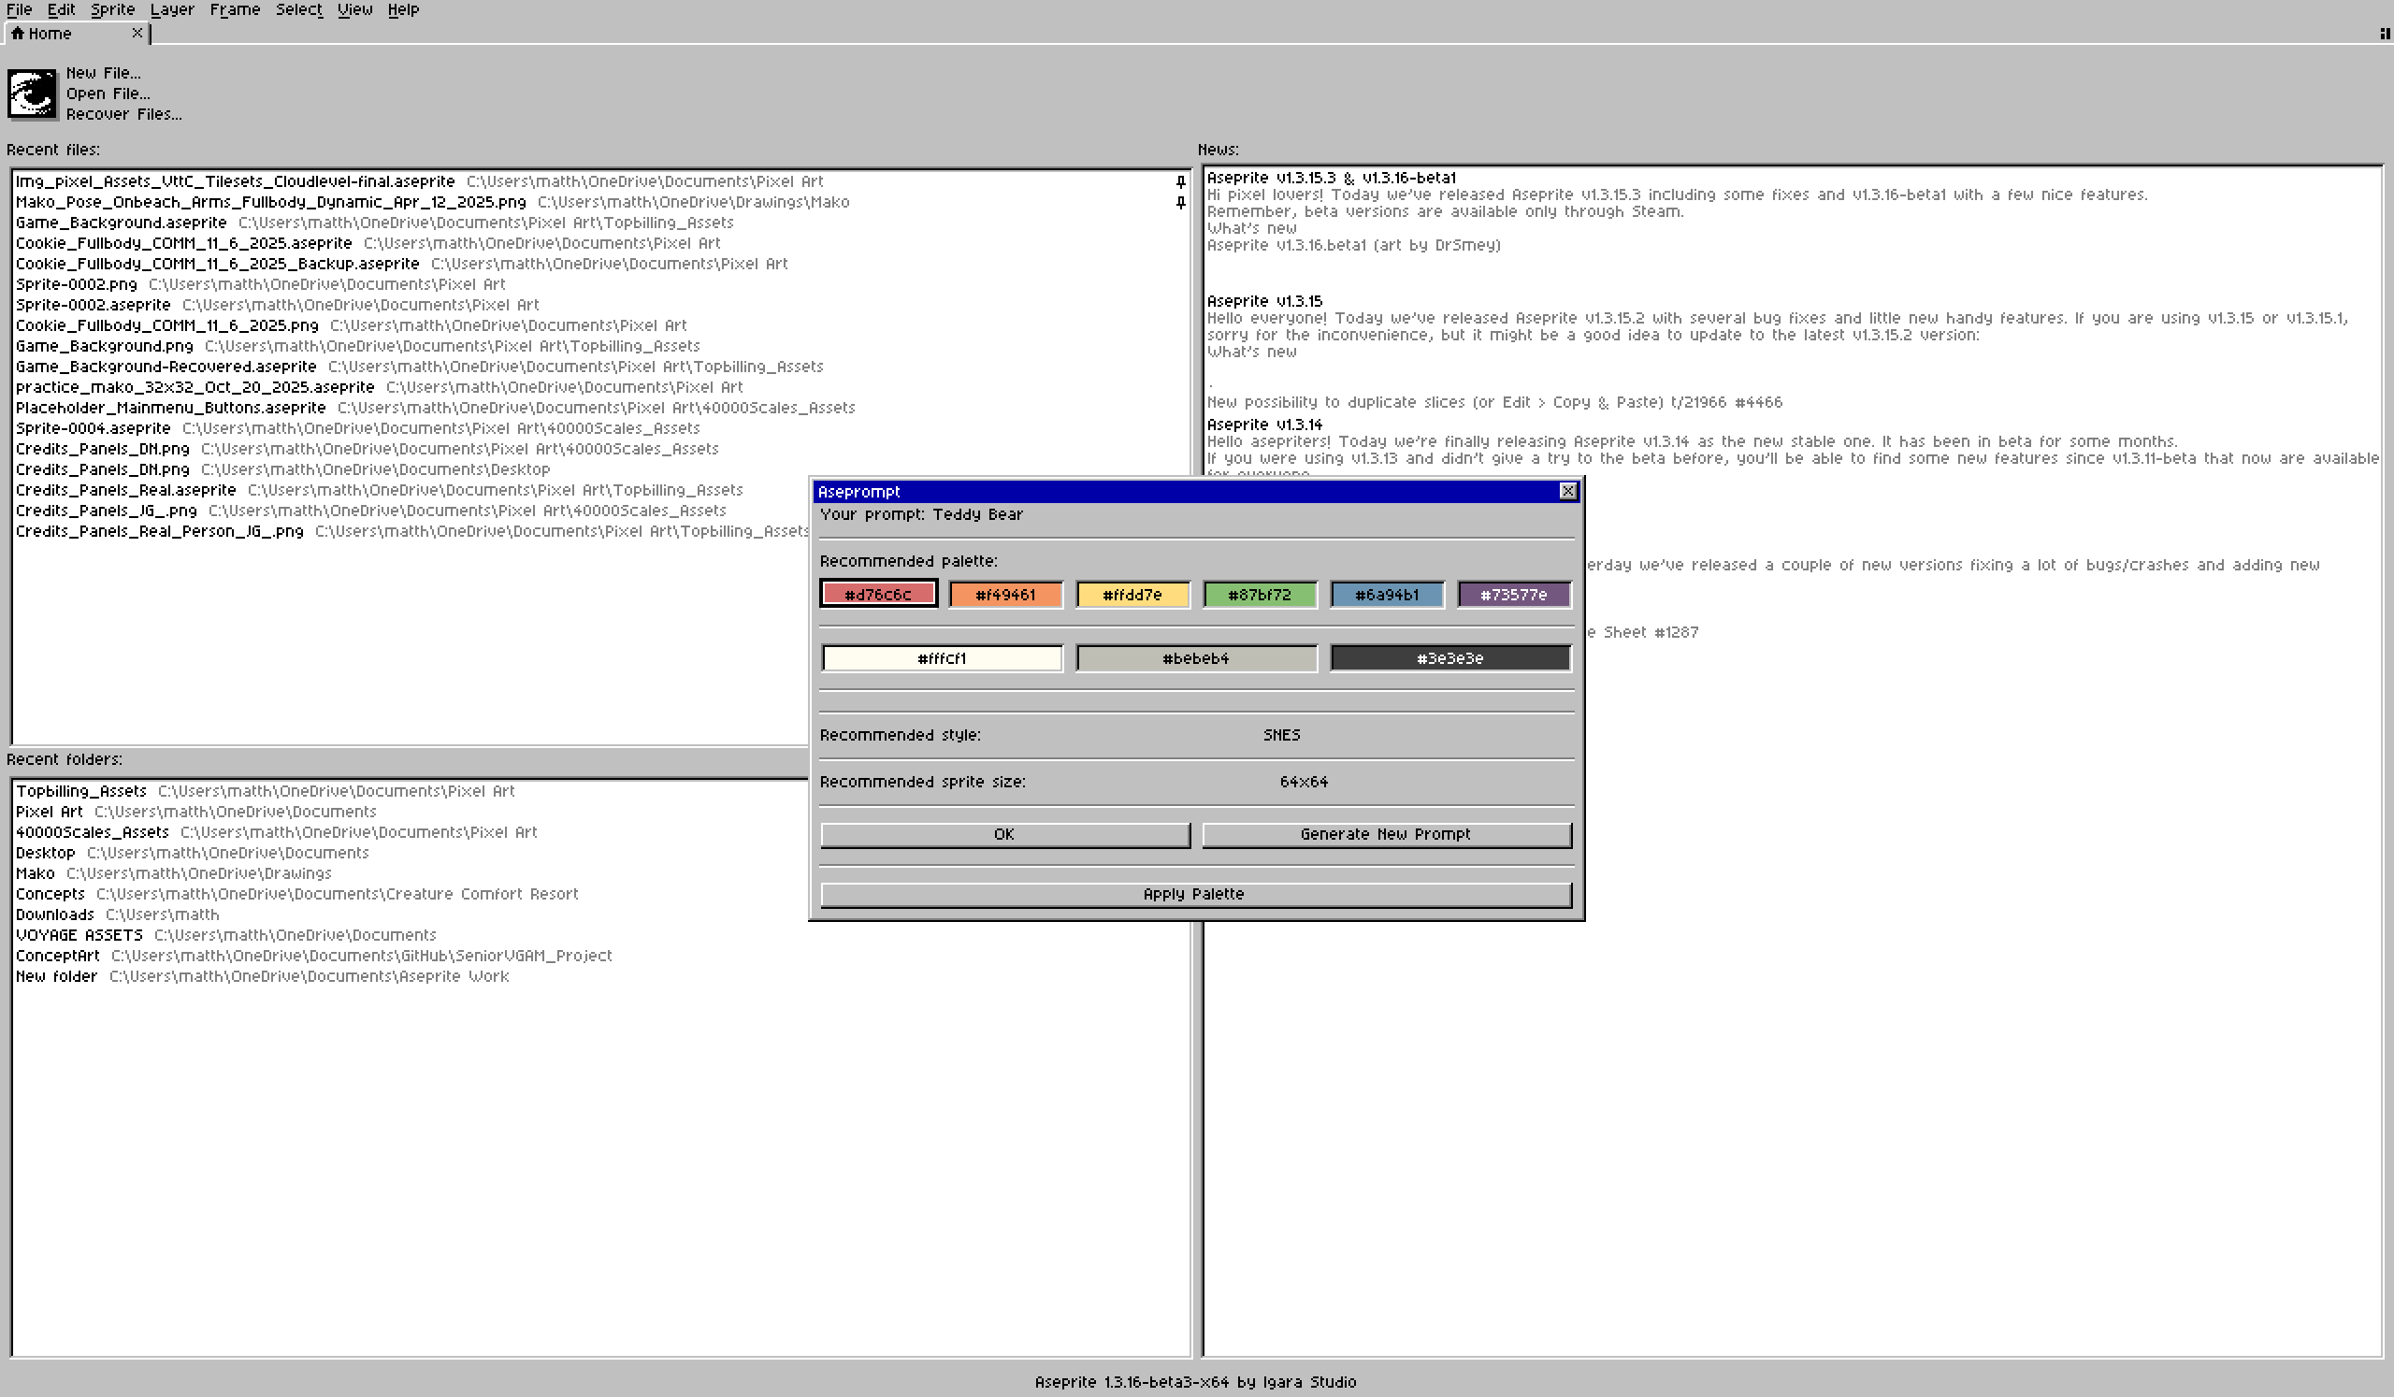Toggle pin on Mako_Pose_Onbeach file

tap(1180, 202)
